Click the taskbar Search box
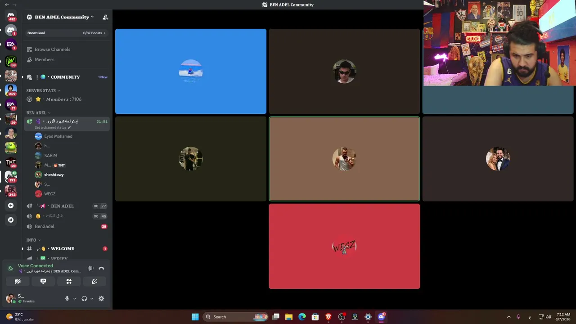 point(235,317)
